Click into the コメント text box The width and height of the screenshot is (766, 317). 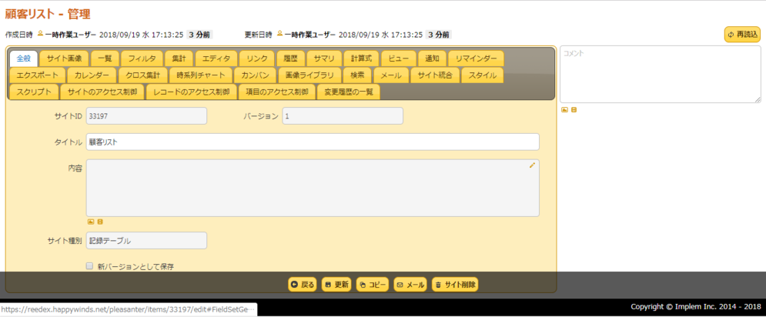coord(660,74)
